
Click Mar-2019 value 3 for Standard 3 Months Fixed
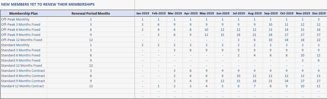[x=174, y=50]
